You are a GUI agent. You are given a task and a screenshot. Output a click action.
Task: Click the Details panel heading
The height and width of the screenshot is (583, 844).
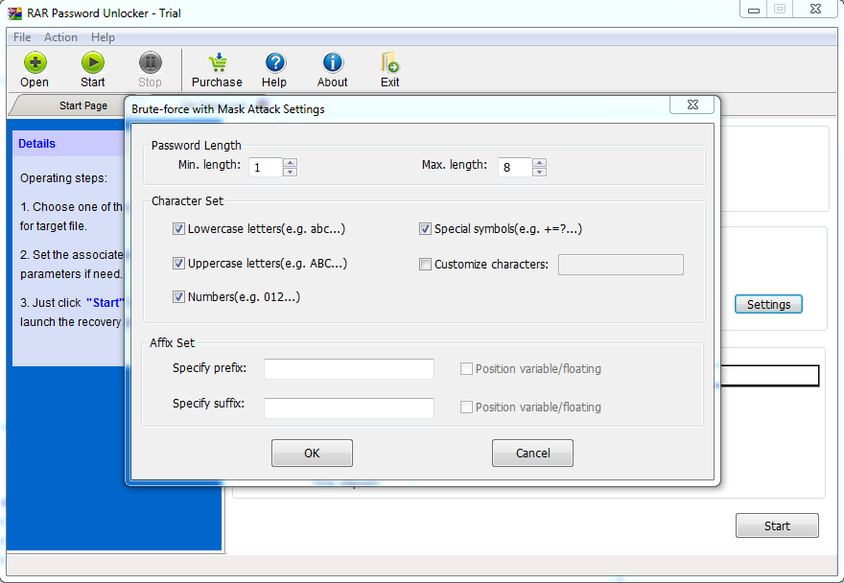click(36, 144)
